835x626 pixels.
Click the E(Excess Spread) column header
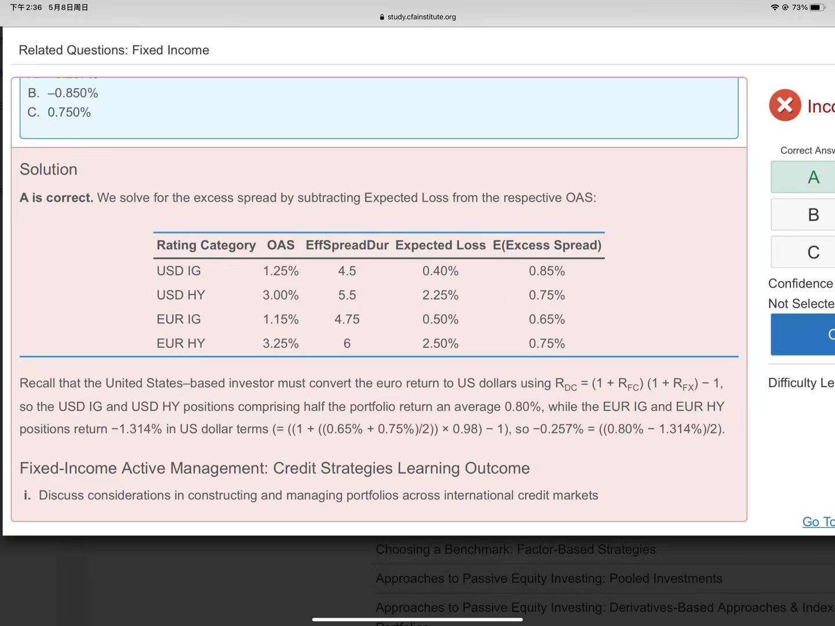pos(547,245)
